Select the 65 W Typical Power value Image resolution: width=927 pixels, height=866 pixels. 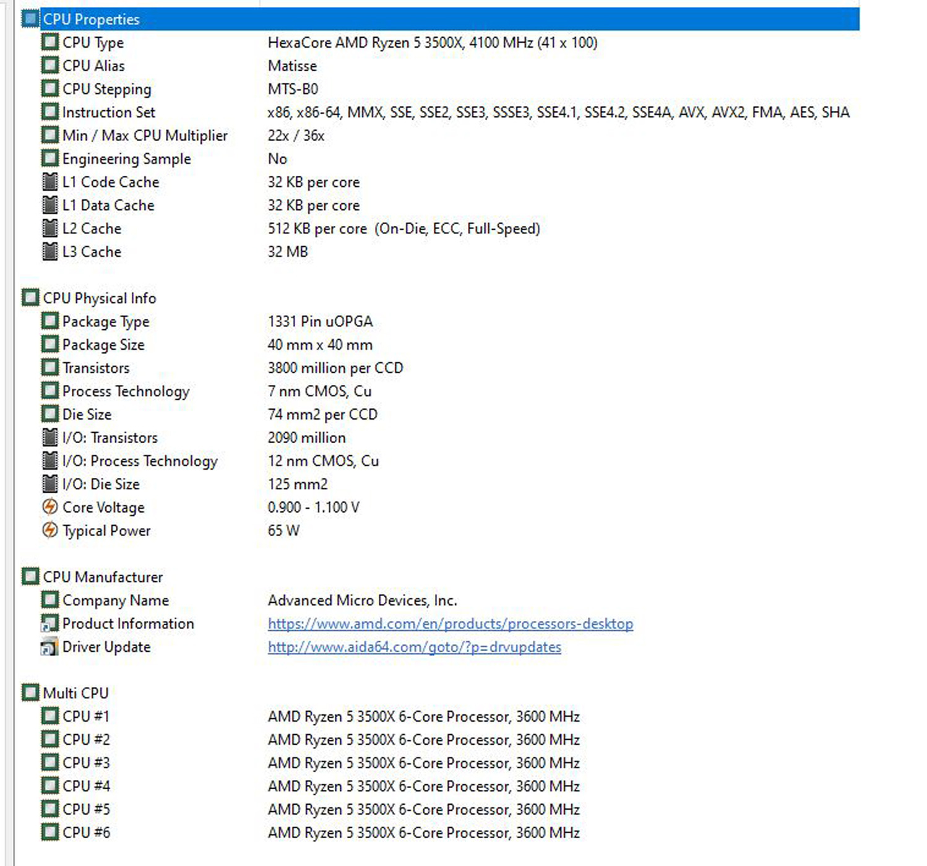click(x=283, y=530)
